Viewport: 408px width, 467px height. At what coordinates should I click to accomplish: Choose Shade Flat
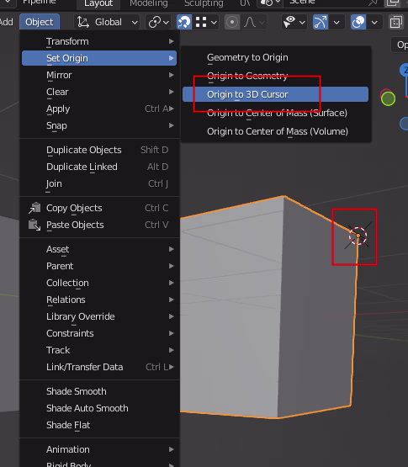[99, 425]
